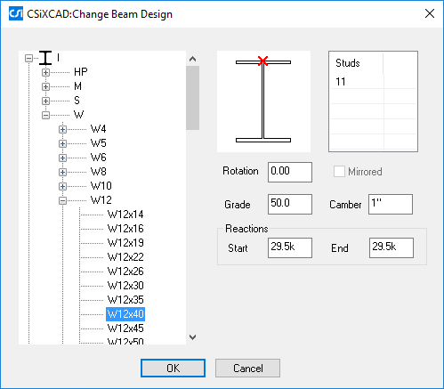444x389 pixels.
Task: Click the I-beam section icon in tree
Action: tap(45, 58)
